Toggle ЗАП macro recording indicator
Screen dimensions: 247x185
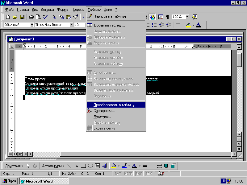pos(118,174)
